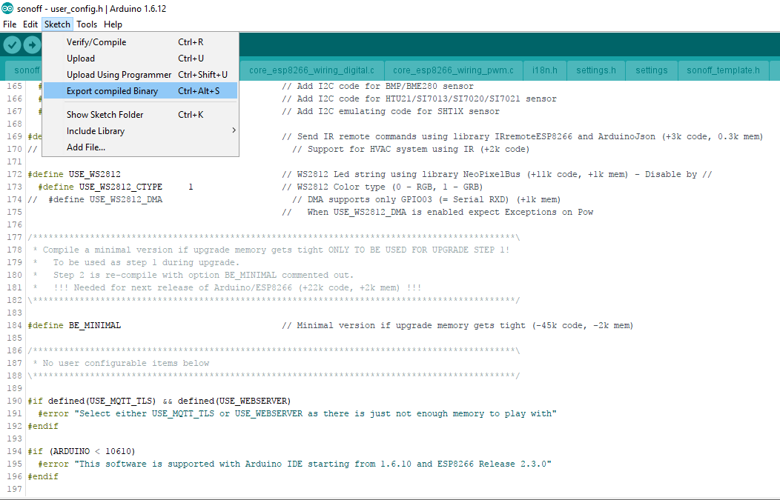Click the 'Support for HVAC system' comment
780x500 pixels.
tap(411, 149)
